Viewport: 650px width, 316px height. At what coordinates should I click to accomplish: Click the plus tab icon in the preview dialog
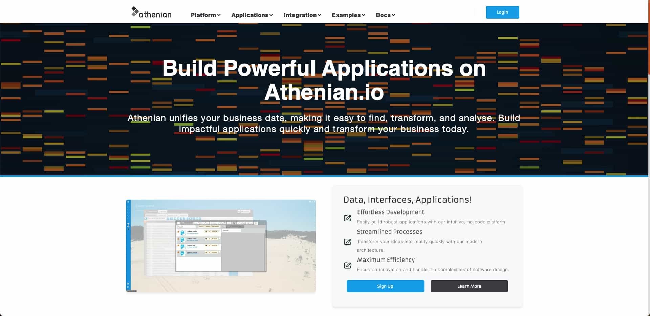pyautogui.click(x=256, y=223)
